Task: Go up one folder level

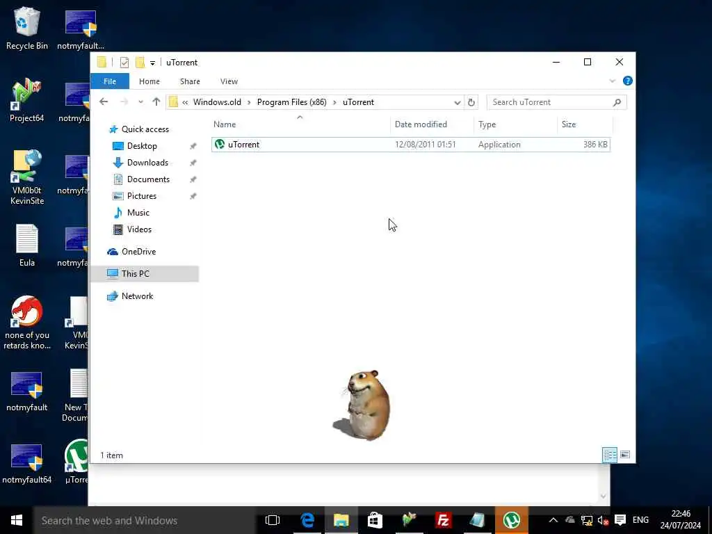Action: [156, 102]
